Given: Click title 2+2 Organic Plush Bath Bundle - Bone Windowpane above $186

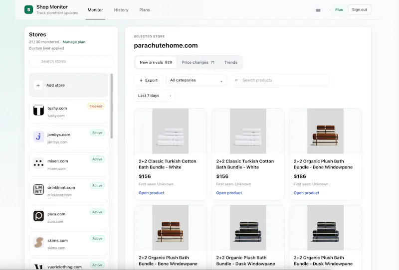Looking at the screenshot, I should coord(323,164).
